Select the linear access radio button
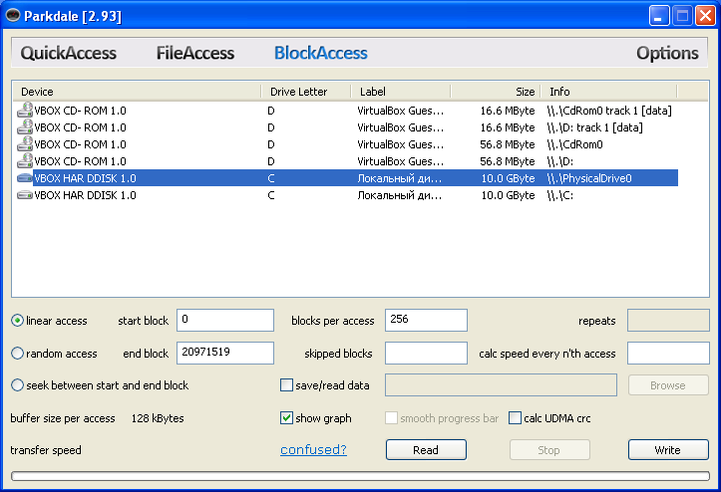 [18, 321]
